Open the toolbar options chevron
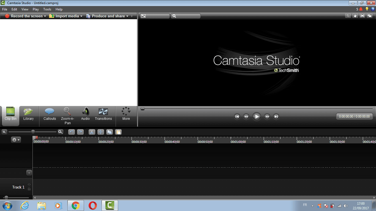Image resolution: width=376 pixels, height=211 pixels. click(132, 16)
